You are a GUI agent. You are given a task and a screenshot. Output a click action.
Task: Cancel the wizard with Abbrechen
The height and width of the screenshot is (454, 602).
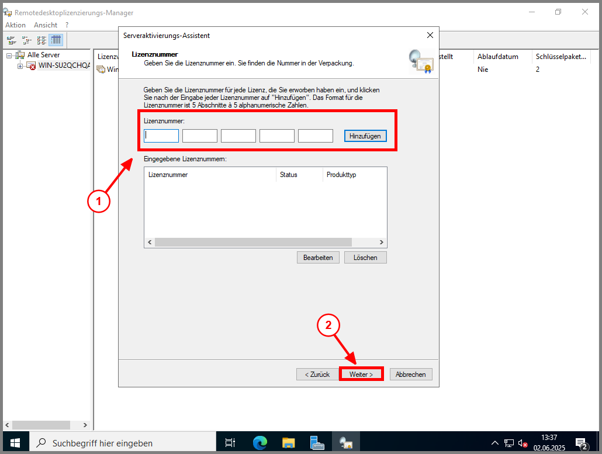tap(411, 374)
